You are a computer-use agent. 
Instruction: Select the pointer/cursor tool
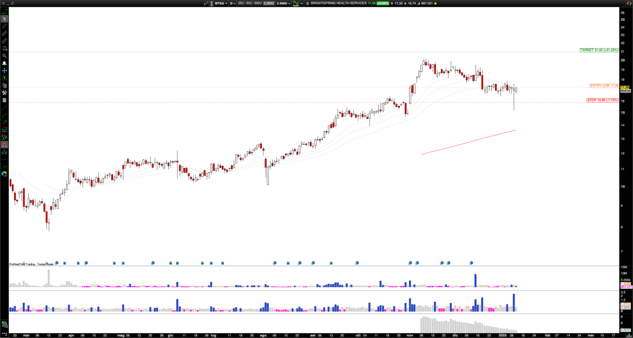point(4,18)
